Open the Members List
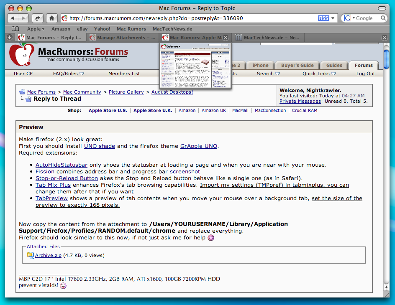Viewport: 395px width, 305px height. point(124,74)
